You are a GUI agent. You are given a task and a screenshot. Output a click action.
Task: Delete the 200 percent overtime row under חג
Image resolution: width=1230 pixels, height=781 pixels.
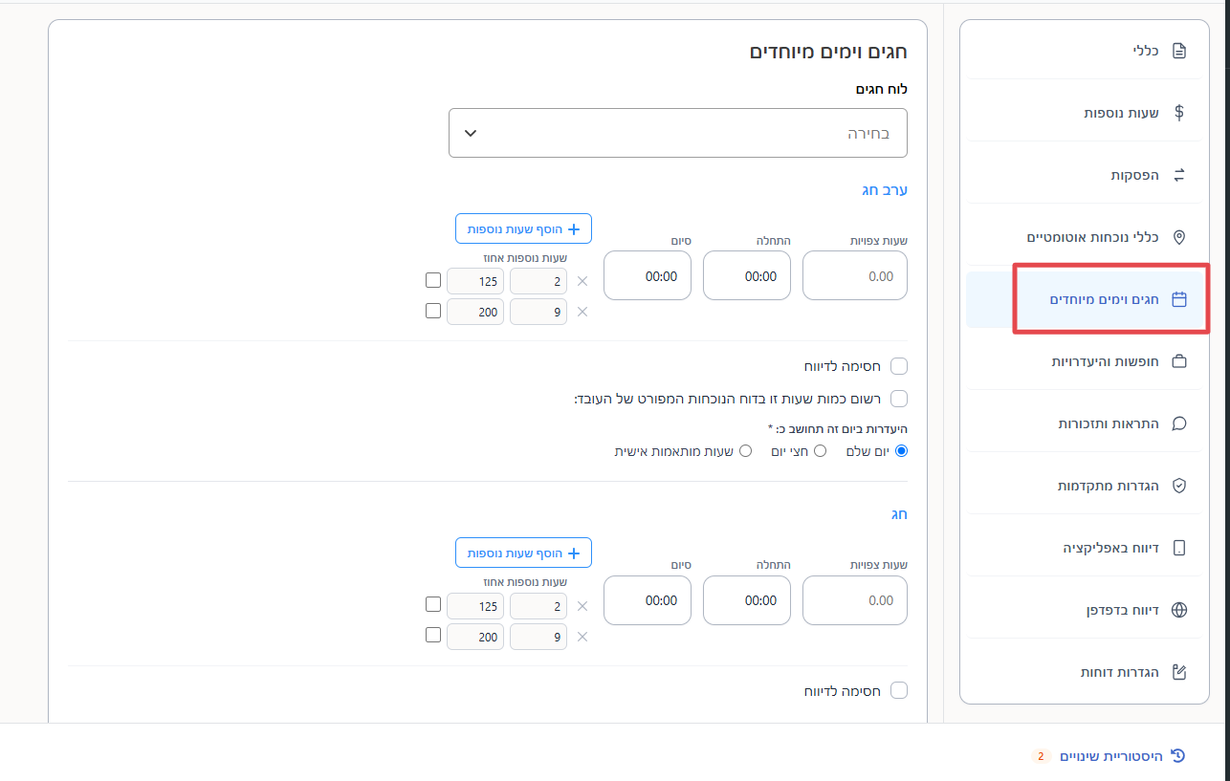[x=582, y=636]
